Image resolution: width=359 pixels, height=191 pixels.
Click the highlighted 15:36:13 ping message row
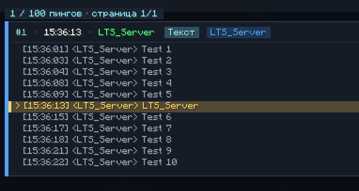[x=184, y=107]
